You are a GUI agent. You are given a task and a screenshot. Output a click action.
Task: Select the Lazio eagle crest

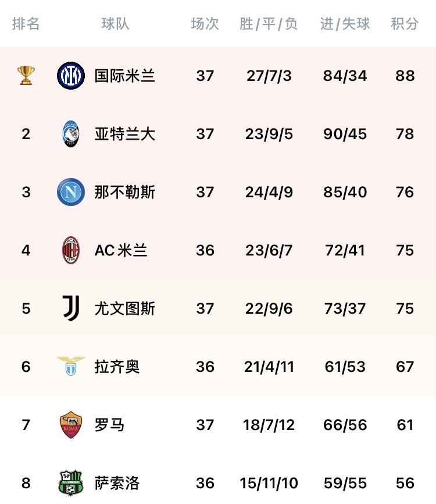(71, 366)
